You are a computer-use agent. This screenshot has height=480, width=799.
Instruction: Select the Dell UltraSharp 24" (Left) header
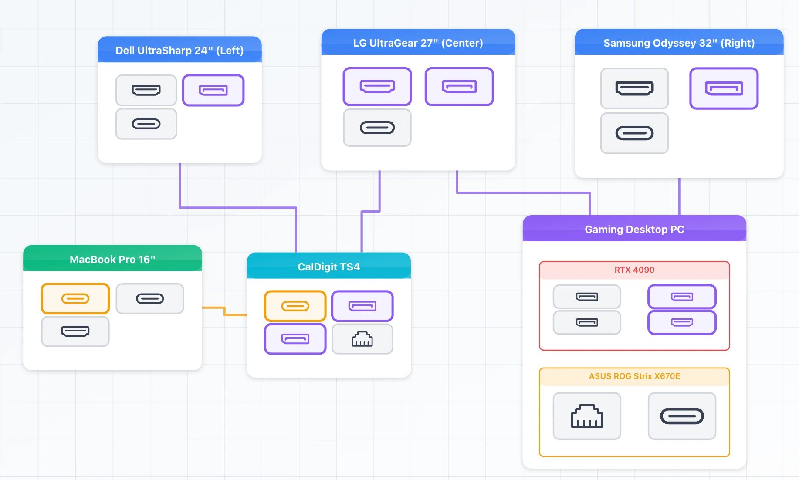(179, 50)
